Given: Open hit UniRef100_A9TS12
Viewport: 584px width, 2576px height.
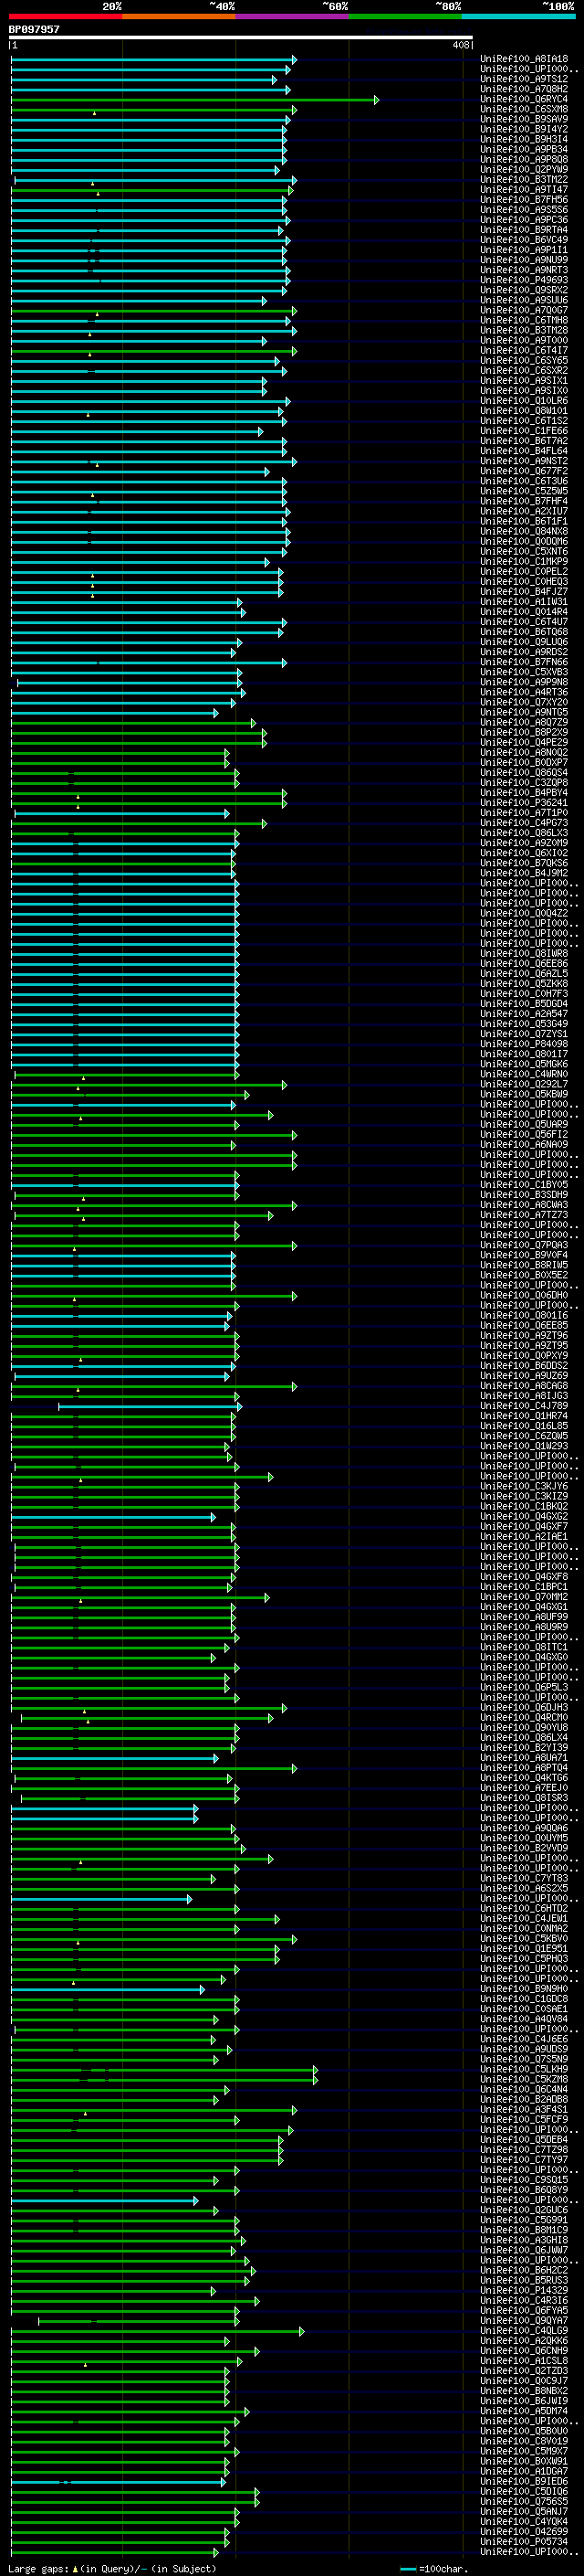Looking at the screenshot, I should click(524, 79).
